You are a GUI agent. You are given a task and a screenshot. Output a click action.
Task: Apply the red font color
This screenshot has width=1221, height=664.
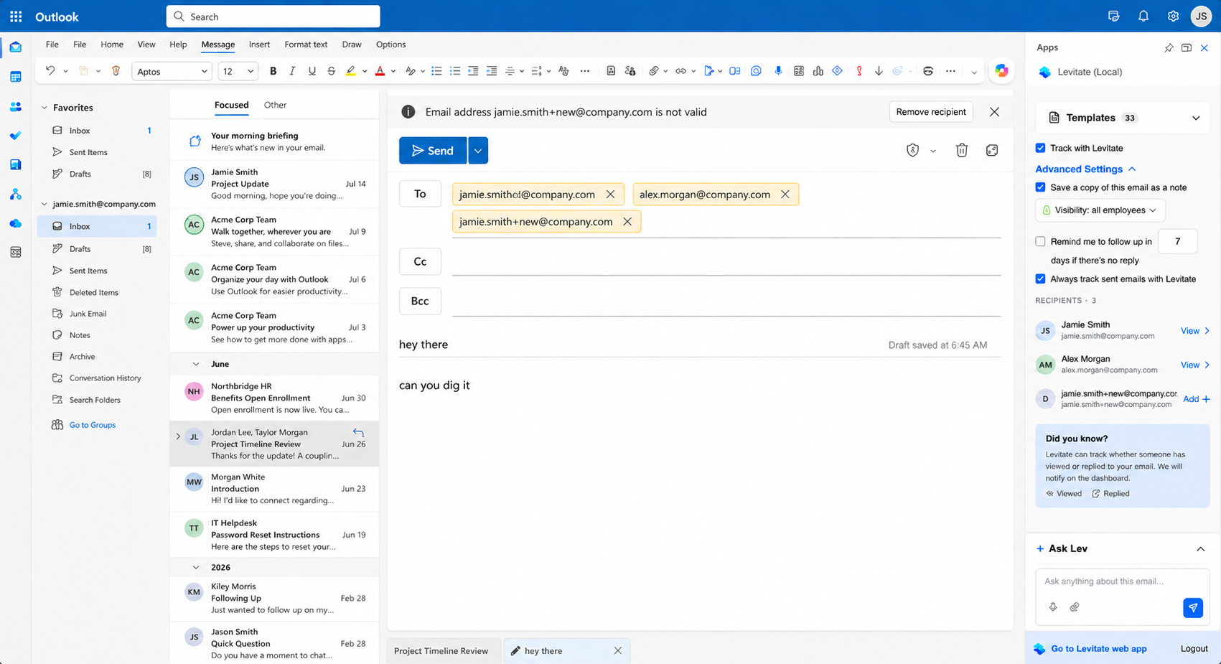[380, 71]
